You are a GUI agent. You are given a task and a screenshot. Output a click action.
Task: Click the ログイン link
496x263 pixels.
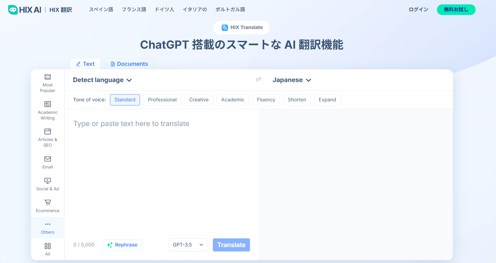click(418, 10)
